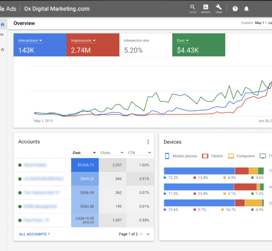The width and height of the screenshot is (272, 251).
Task: Open the notifications bell icon
Action: pyautogui.click(x=246, y=9)
